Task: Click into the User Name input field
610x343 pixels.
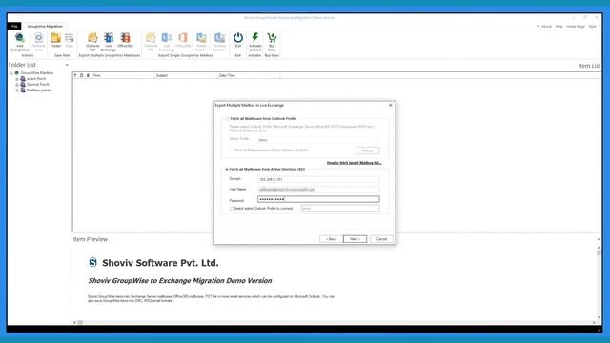Action: [318, 190]
